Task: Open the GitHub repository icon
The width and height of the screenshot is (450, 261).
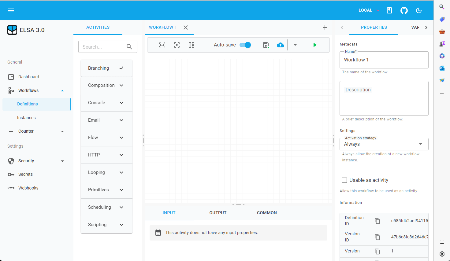Action: point(404,10)
